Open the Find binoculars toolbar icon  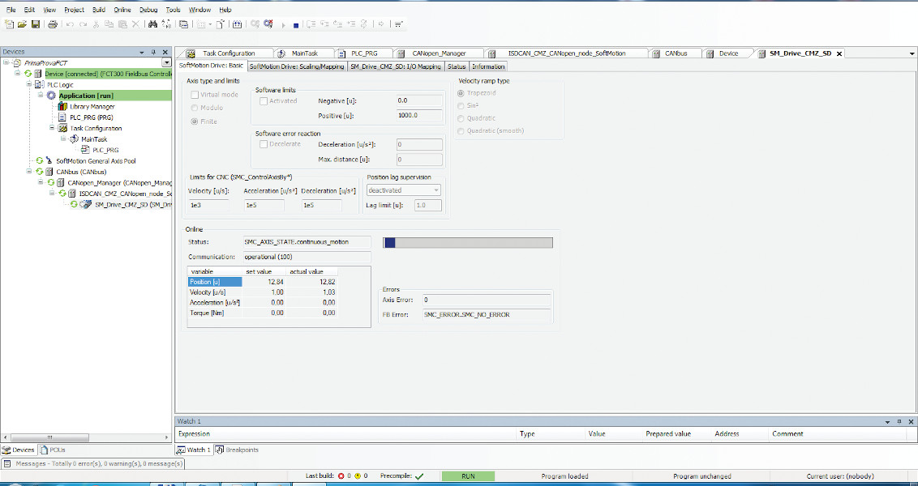(152, 24)
